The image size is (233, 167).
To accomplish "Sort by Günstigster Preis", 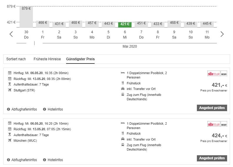I will pyautogui.click(x=80, y=59).
